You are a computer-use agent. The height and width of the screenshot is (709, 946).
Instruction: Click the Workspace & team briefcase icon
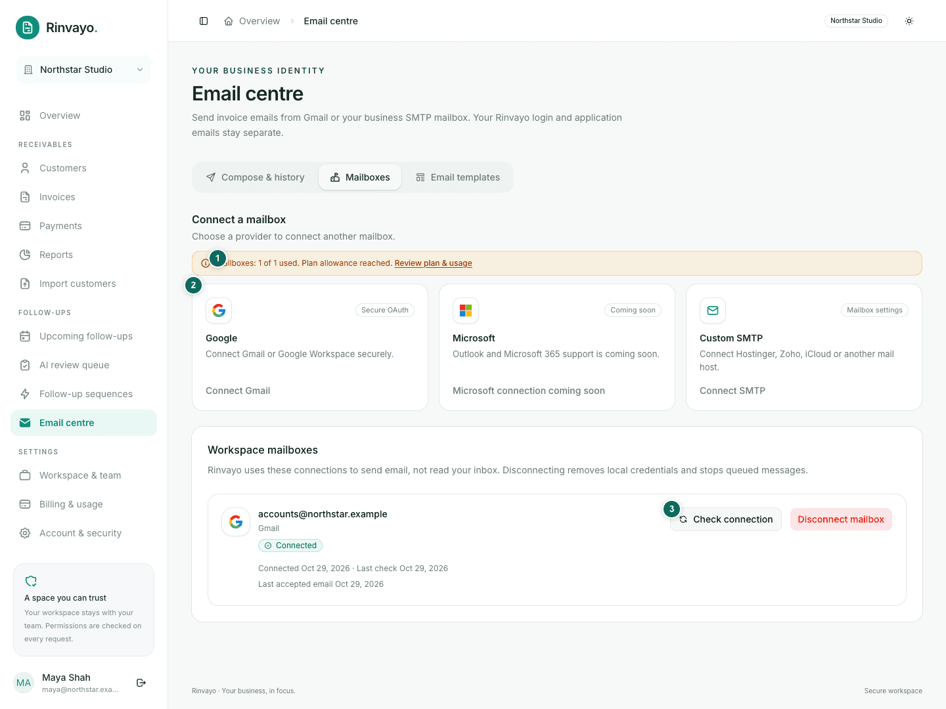click(x=25, y=475)
